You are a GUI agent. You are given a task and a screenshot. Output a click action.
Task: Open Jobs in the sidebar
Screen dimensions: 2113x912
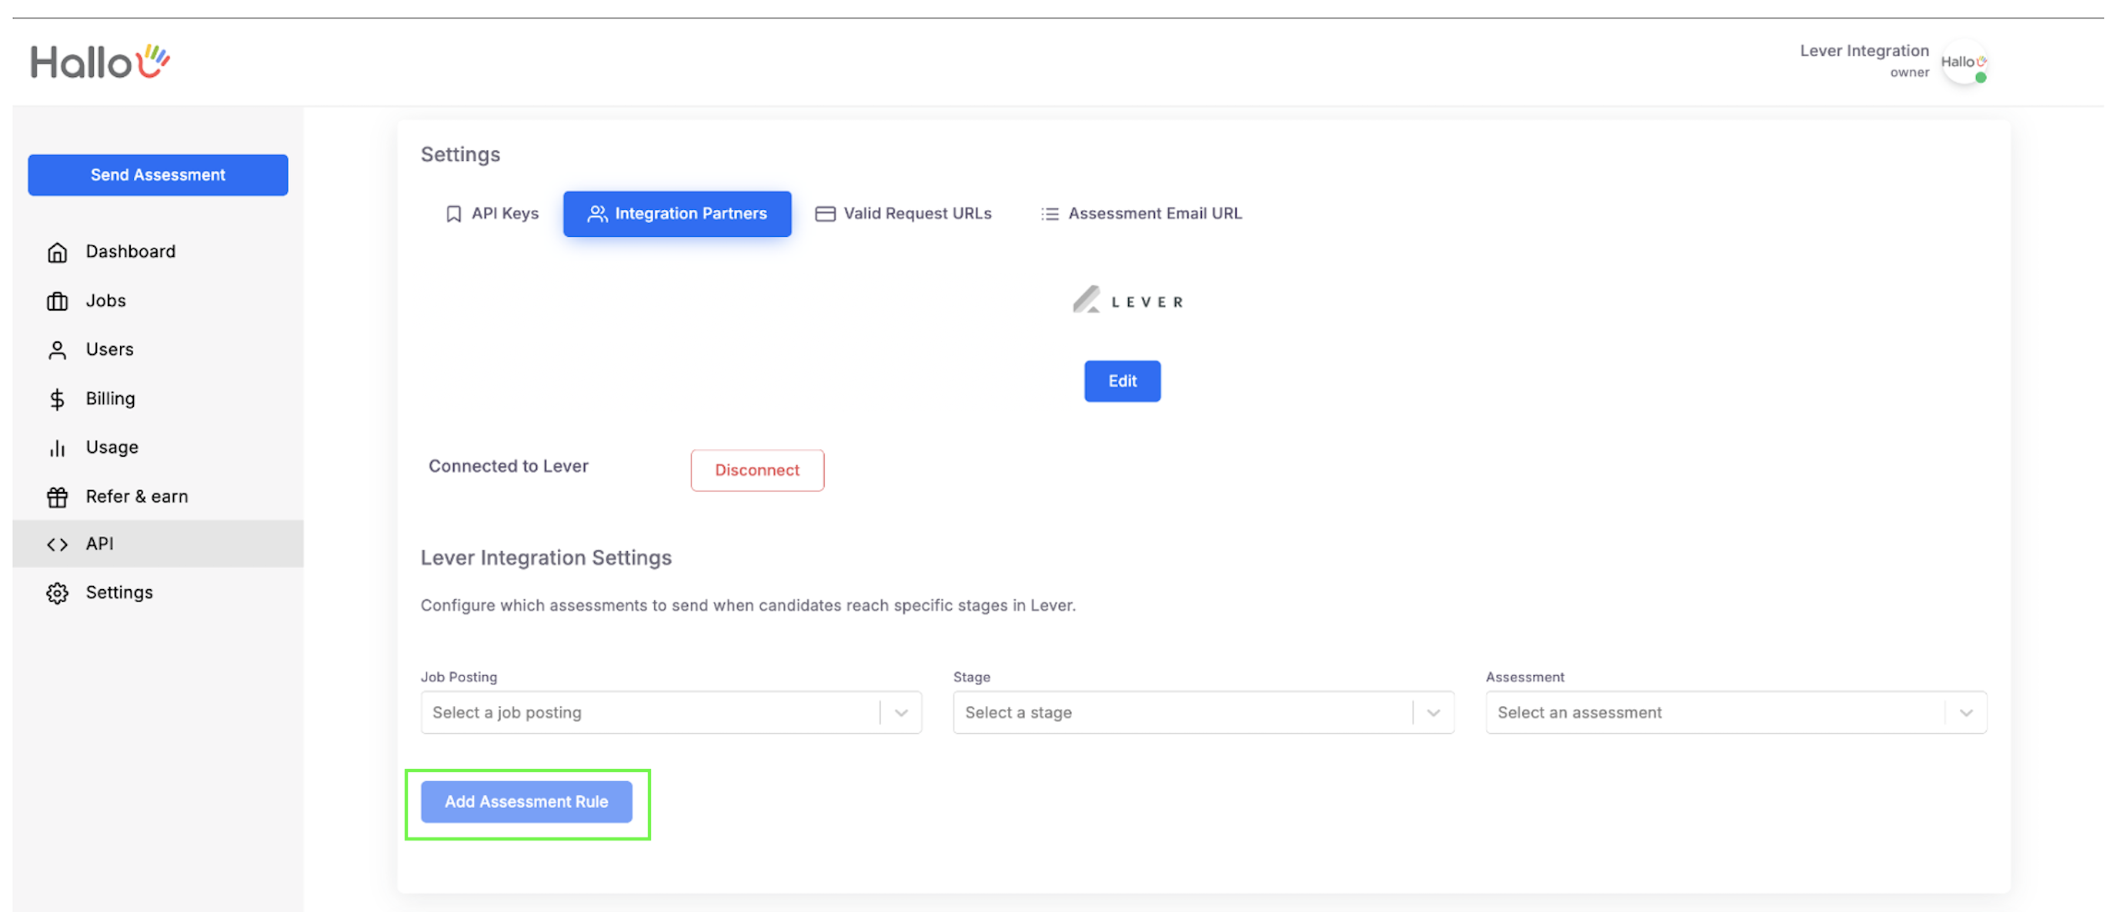click(158, 301)
